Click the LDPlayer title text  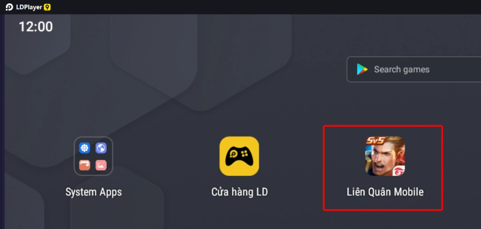tap(29, 7)
